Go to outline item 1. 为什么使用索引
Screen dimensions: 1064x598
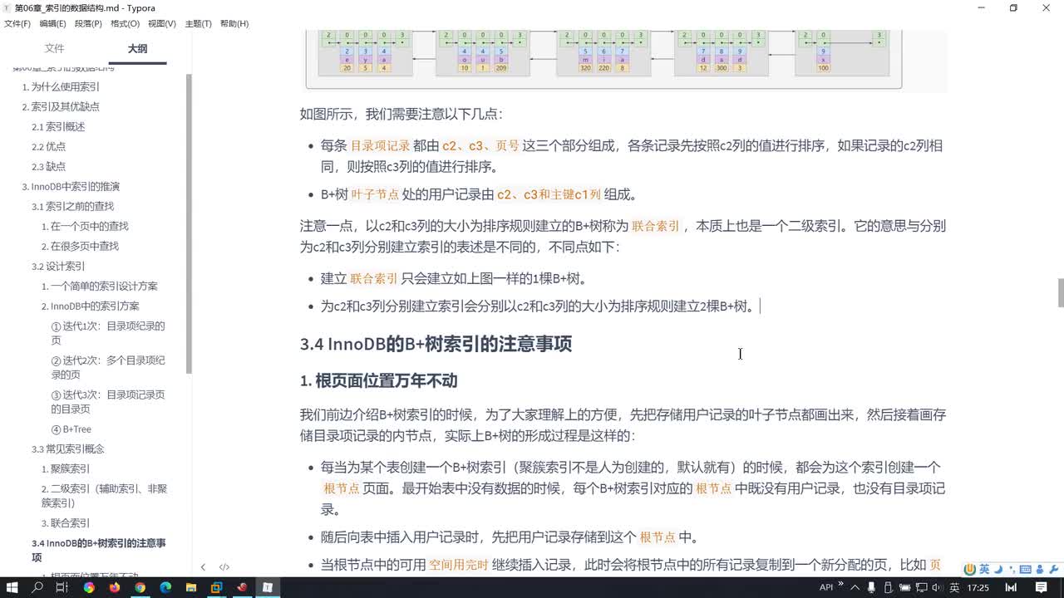tap(61, 86)
